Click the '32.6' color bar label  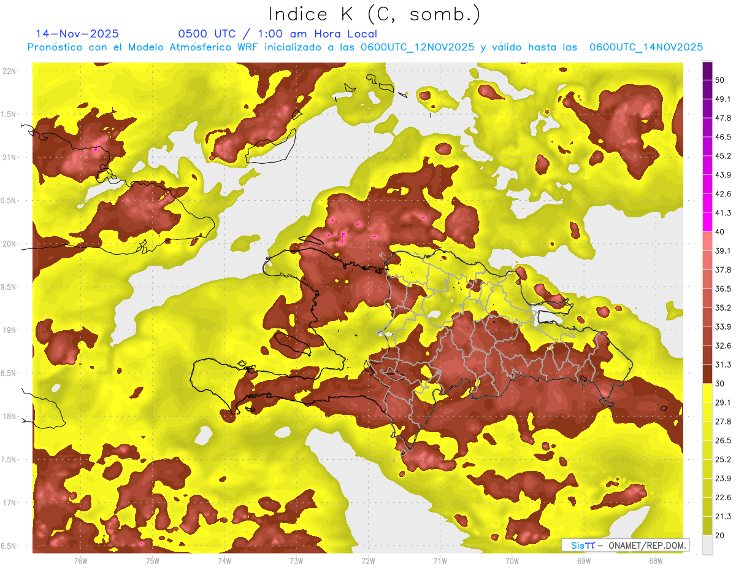723,346
